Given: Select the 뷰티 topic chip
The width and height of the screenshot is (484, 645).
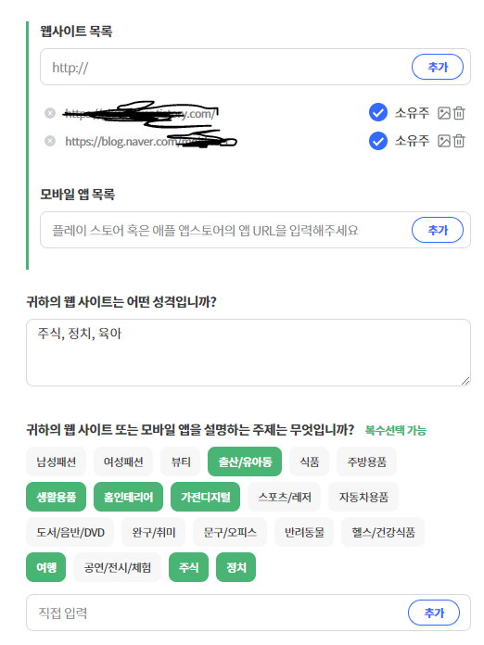Looking at the screenshot, I should click(x=181, y=462).
